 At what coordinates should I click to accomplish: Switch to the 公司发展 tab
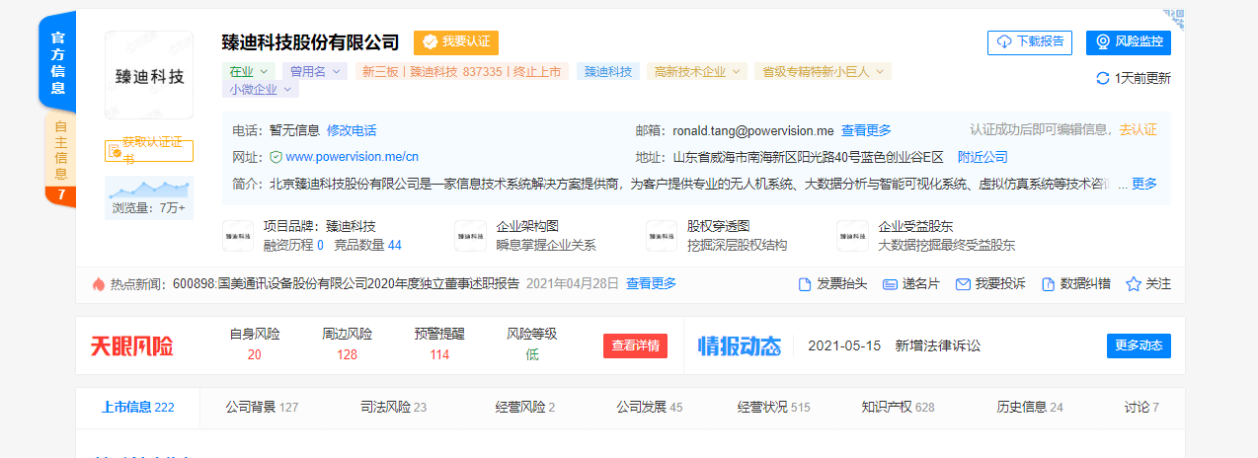[x=649, y=407]
